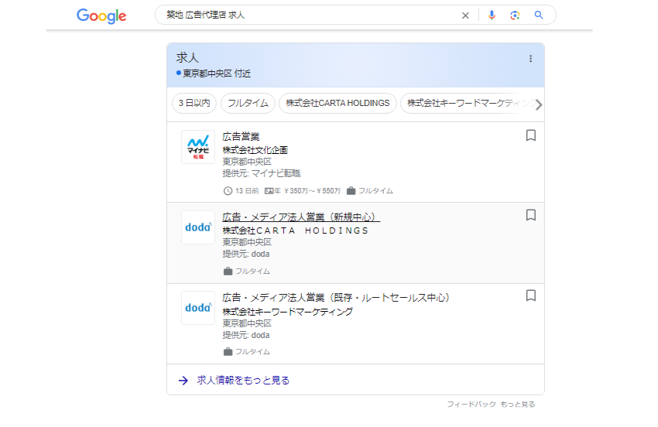Open 広告・メディア法人営業（新規中心）job link
This screenshot has height=427, width=658.
click(301, 217)
